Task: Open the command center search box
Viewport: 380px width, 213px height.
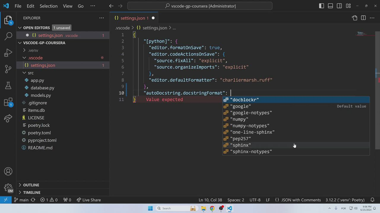Action: [x=200, y=6]
